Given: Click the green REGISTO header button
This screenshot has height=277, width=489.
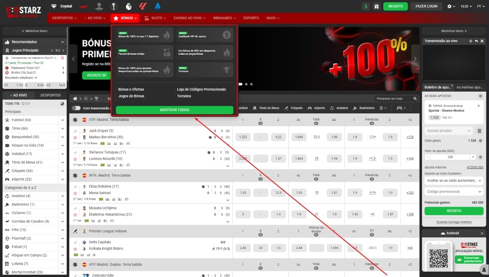Looking at the screenshot, I should click(395, 6).
